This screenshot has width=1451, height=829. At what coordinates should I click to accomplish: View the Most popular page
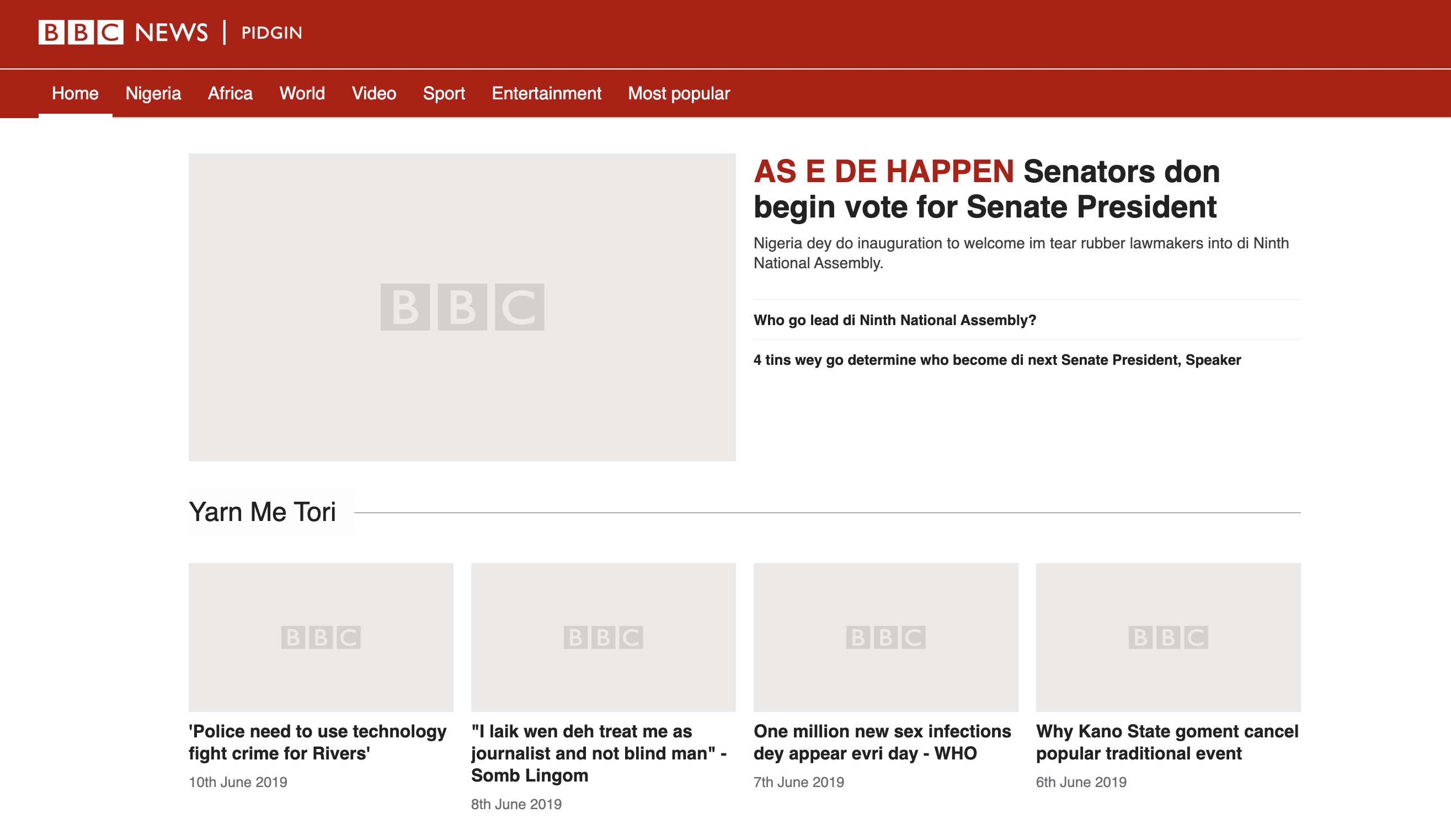pos(678,93)
